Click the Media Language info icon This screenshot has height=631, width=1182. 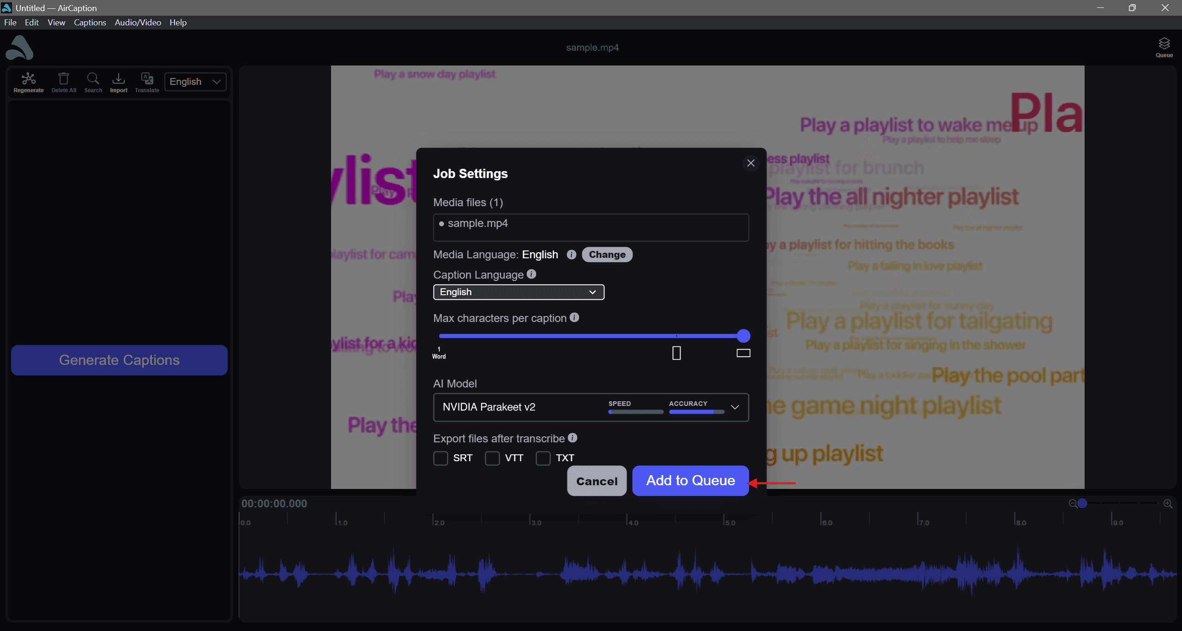click(x=571, y=255)
